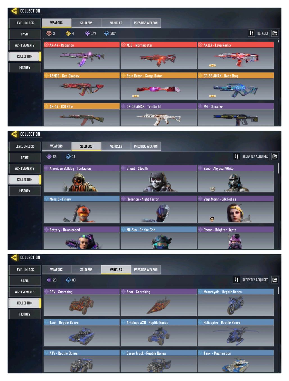Screen dimensions: 289x381
Task: Select the highlighted SOLDIERS tab in middle panel
Action: pyautogui.click(x=86, y=146)
